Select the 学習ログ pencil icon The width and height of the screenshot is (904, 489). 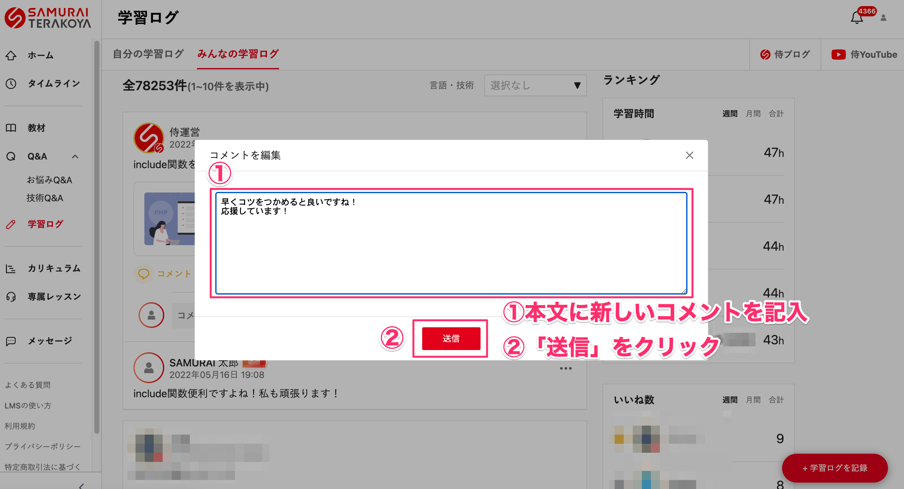[x=11, y=224]
